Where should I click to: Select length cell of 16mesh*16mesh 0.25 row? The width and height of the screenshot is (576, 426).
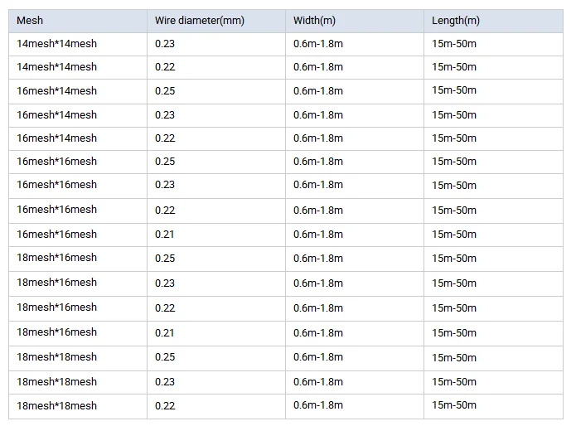pos(454,161)
